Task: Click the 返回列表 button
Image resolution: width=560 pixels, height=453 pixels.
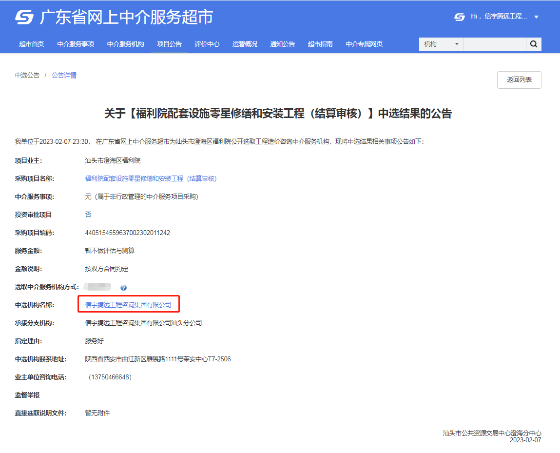Action: pyautogui.click(x=519, y=79)
